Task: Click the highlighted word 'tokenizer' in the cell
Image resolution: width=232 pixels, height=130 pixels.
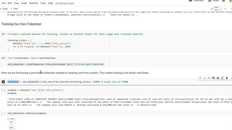Action: [x=13, y=82]
